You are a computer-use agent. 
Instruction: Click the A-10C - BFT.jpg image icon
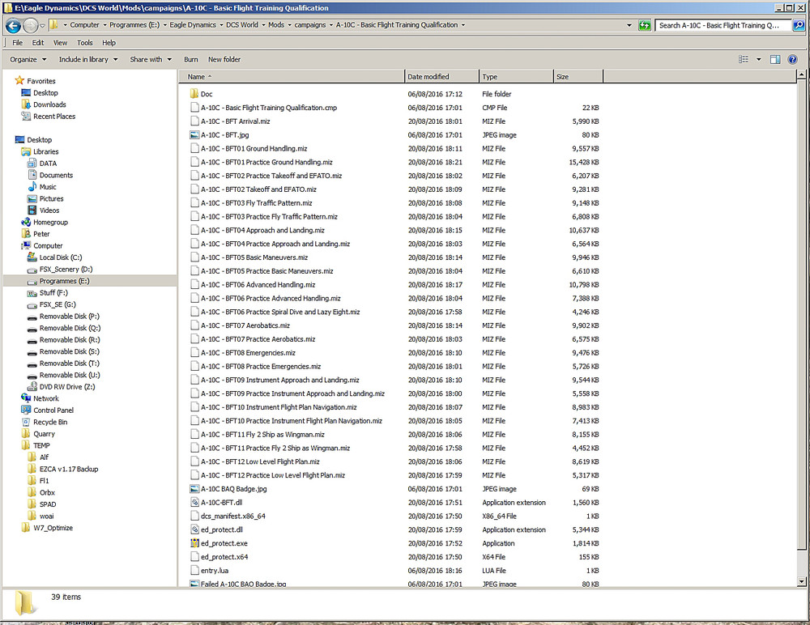click(194, 135)
